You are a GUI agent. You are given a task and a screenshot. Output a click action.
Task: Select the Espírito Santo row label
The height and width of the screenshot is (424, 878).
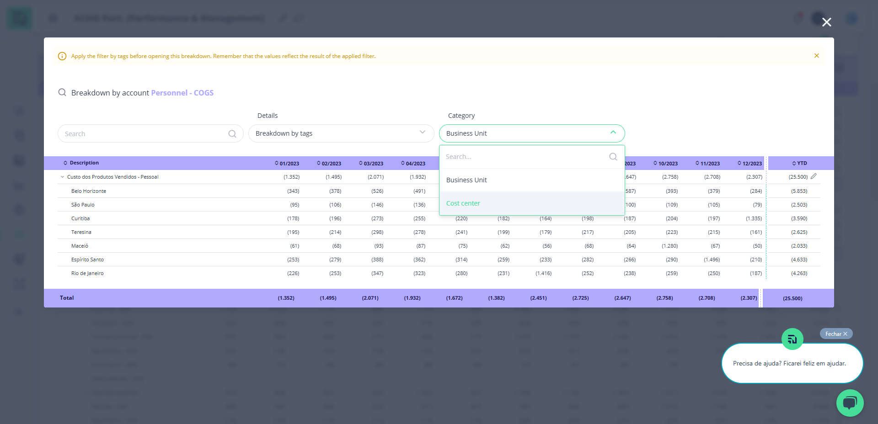tap(87, 260)
